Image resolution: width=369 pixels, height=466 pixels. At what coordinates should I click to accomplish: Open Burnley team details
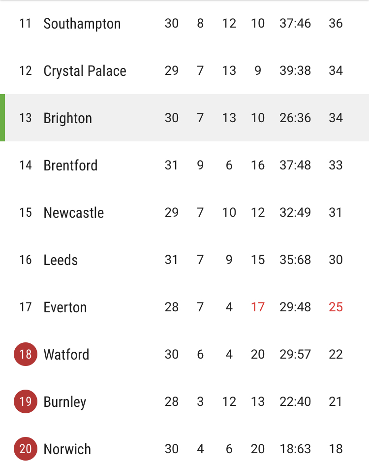coord(184,401)
